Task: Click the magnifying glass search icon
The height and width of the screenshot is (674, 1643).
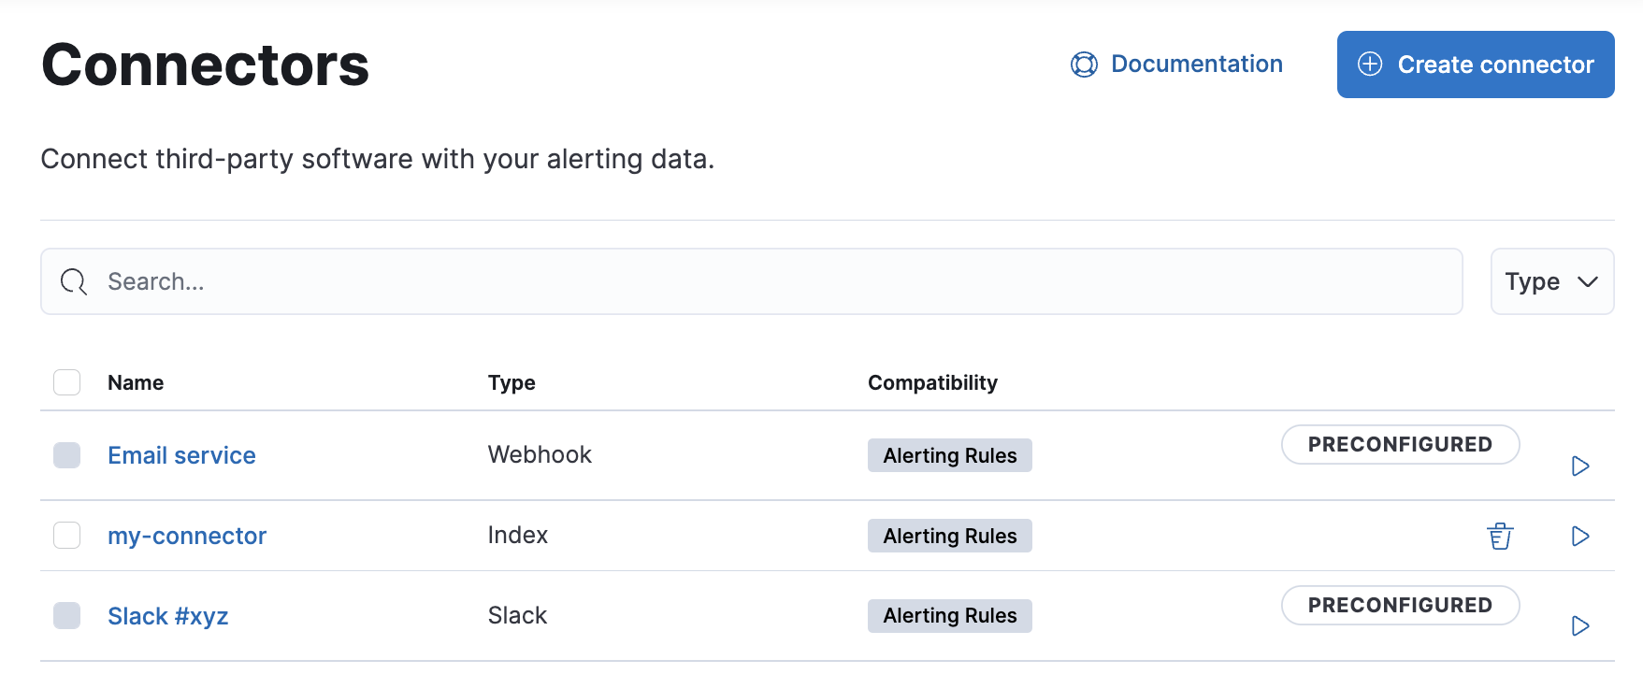Action: (74, 281)
